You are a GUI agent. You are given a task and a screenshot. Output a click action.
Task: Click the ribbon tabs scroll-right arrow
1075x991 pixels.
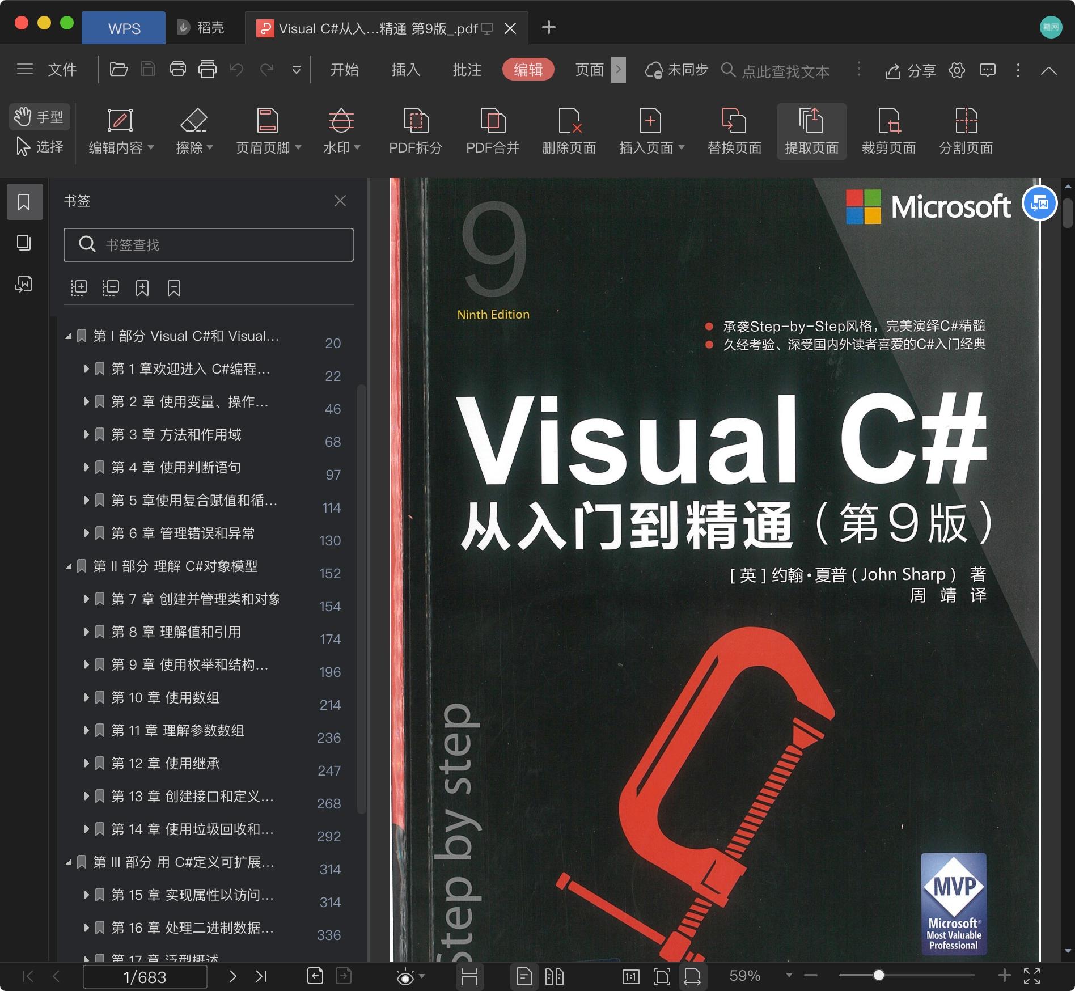[619, 70]
